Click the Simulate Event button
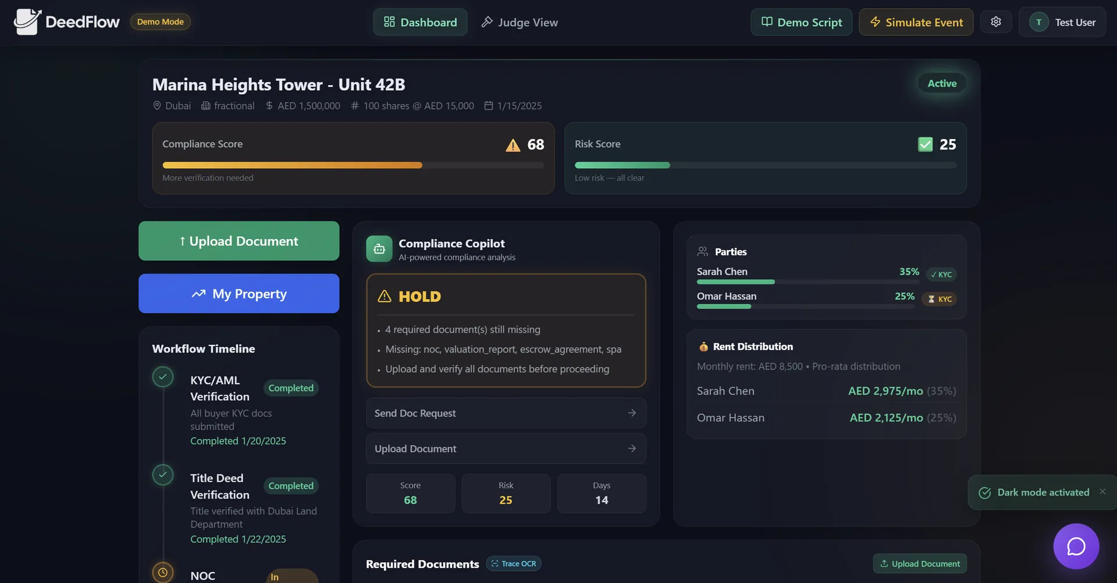Screen dimensions: 1117x583 coord(916,22)
